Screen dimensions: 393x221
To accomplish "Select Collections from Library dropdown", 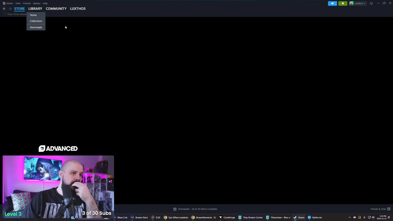I will click(x=36, y=21).
